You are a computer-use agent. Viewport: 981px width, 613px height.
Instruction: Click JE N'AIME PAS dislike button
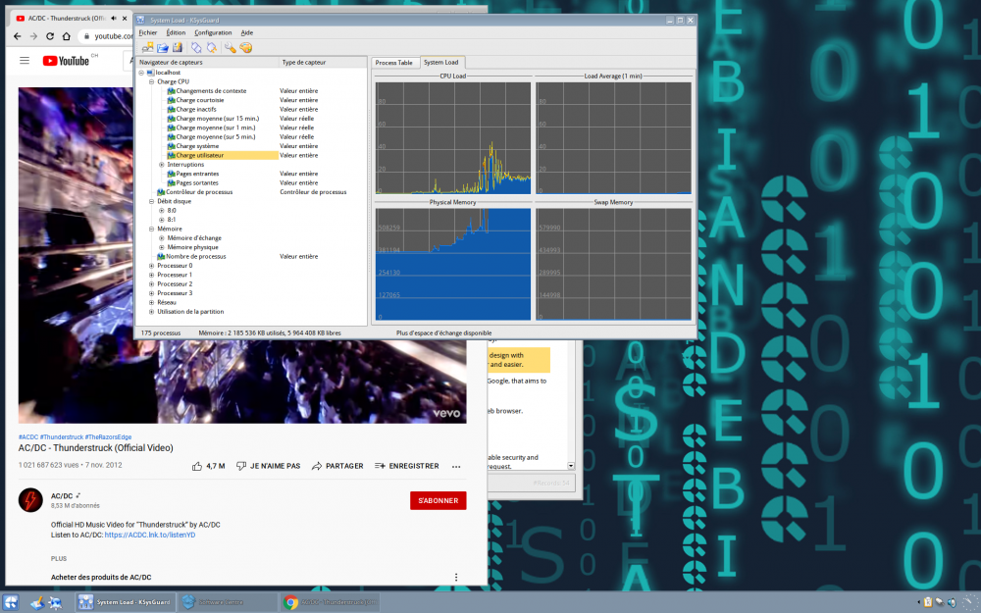click(268, 466)
